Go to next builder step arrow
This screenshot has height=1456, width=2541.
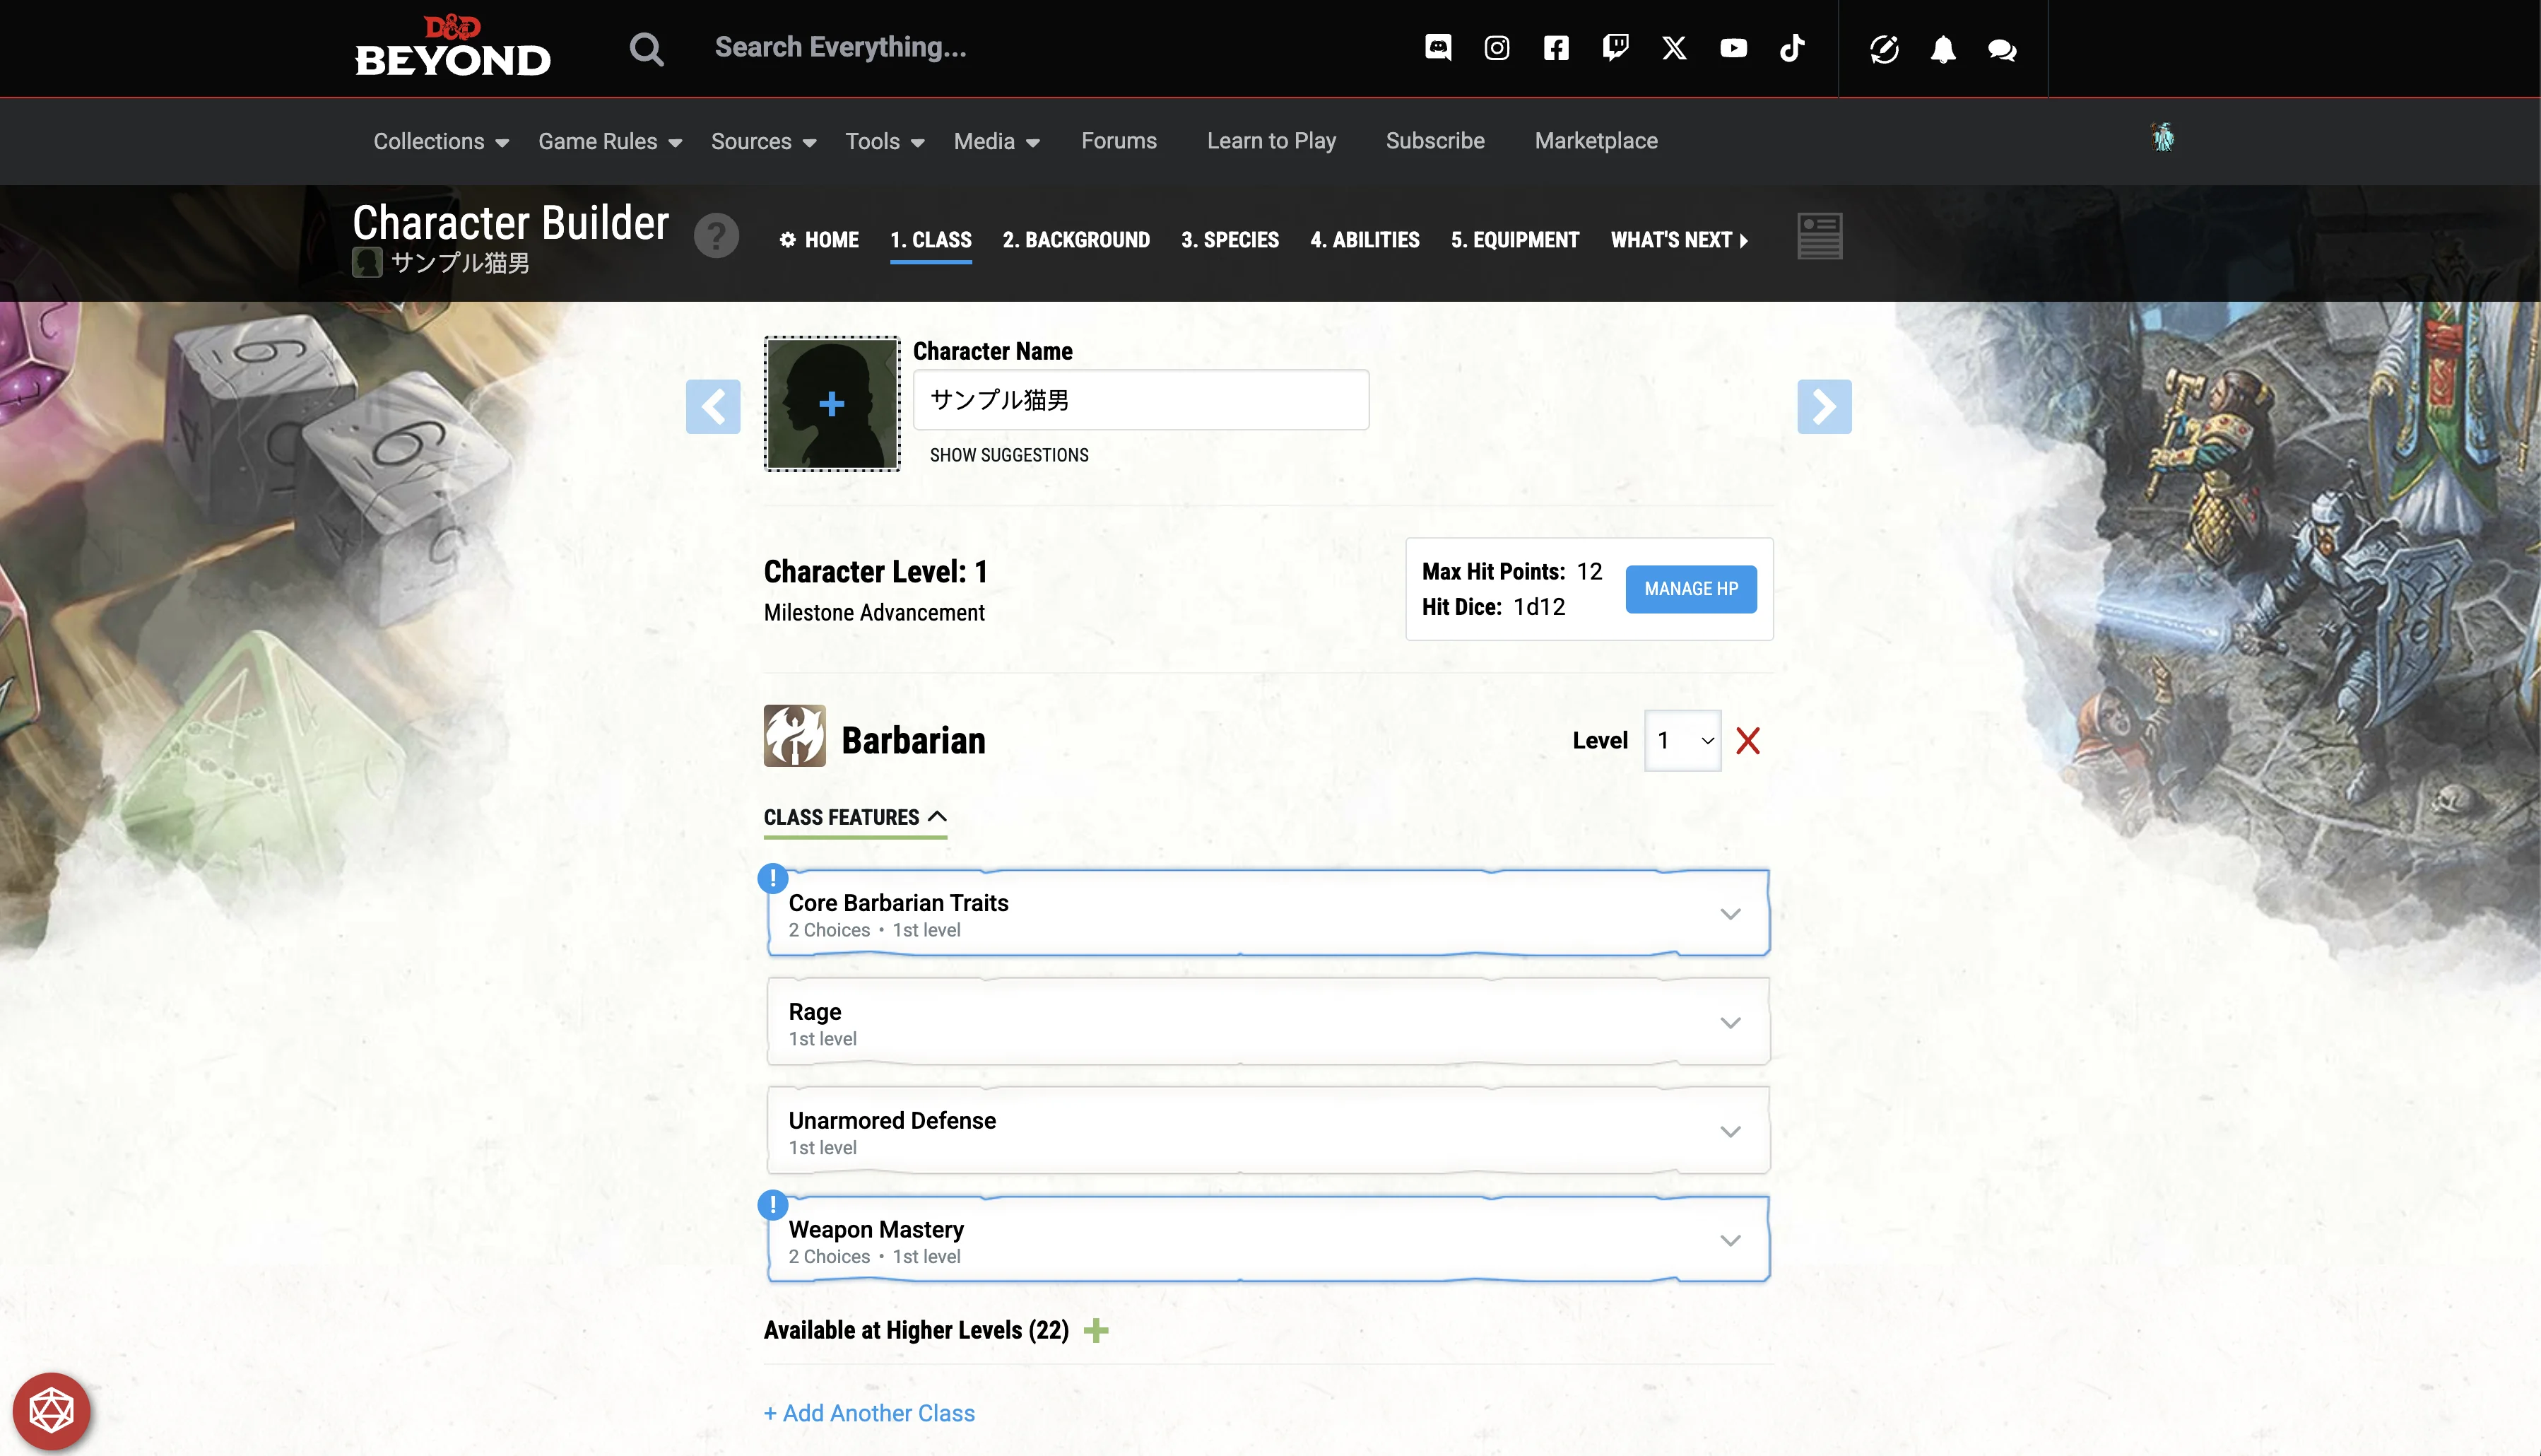[1824, 406]
